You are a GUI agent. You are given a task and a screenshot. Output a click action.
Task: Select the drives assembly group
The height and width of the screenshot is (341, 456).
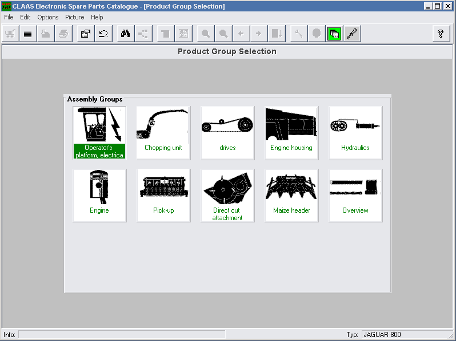[227, 133]
